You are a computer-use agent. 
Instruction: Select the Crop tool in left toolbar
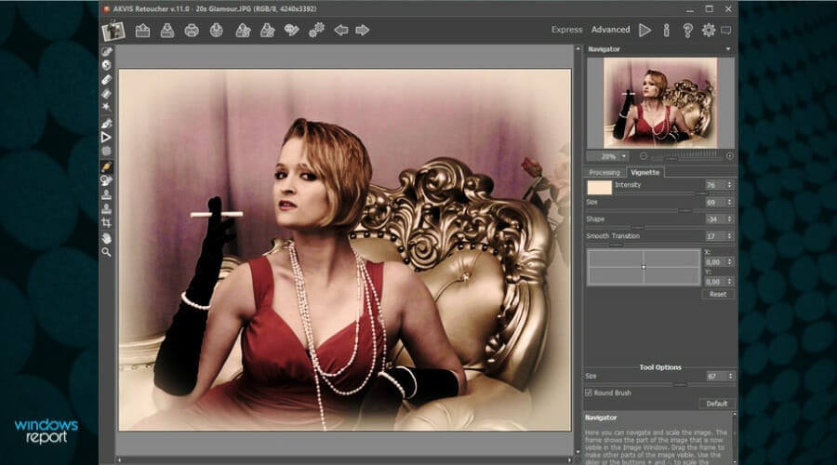point(107,223)
